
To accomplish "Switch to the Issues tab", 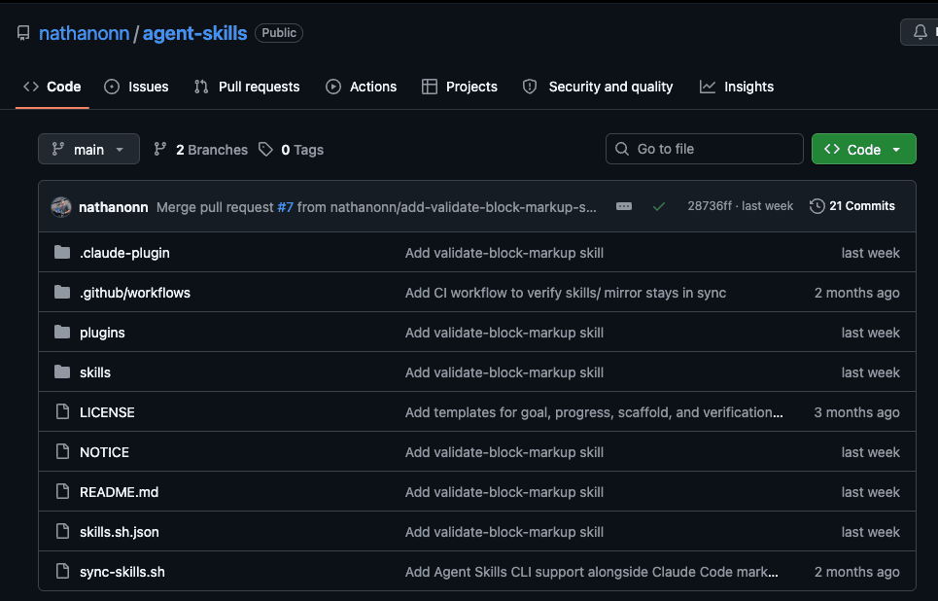I will pos(136,87).
